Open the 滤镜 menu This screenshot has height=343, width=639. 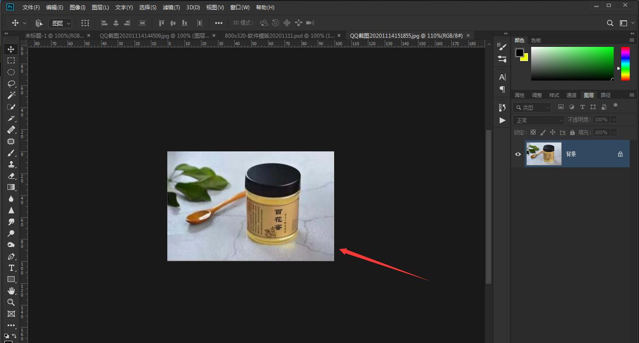[171, 7]
